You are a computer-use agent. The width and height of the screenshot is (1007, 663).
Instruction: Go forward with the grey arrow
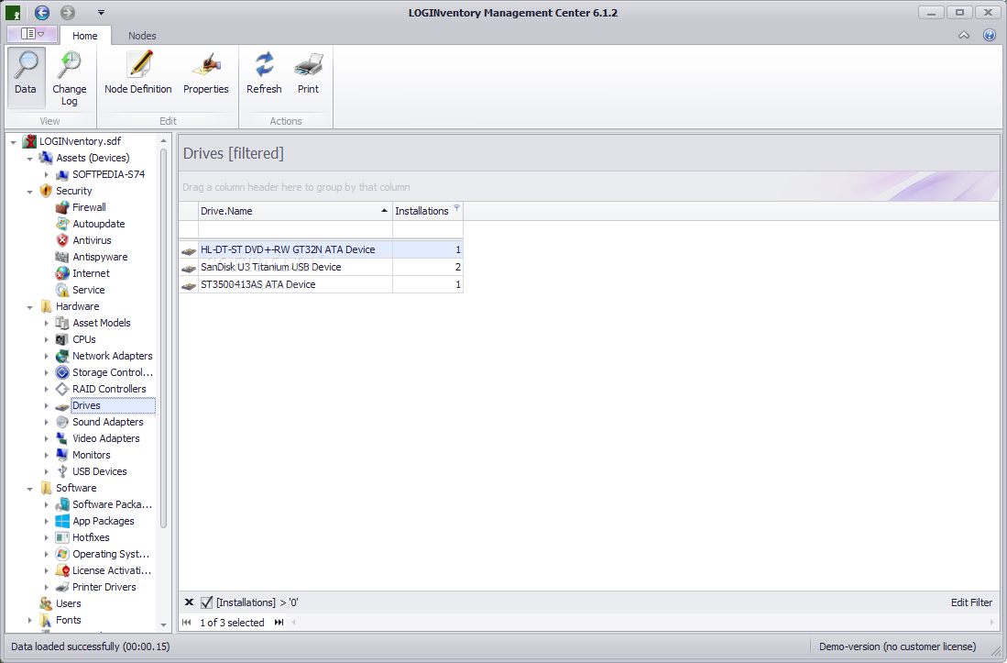coord(68,12)
